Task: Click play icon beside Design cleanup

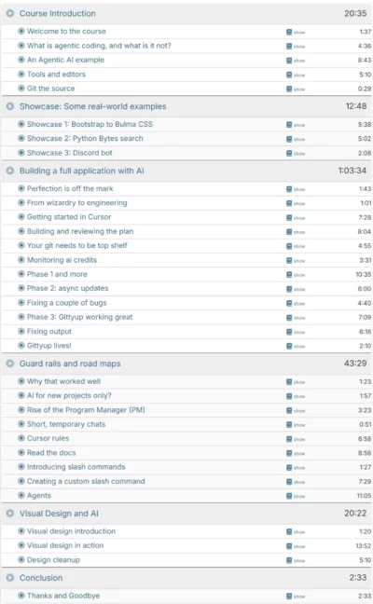Action: (21, 559)
